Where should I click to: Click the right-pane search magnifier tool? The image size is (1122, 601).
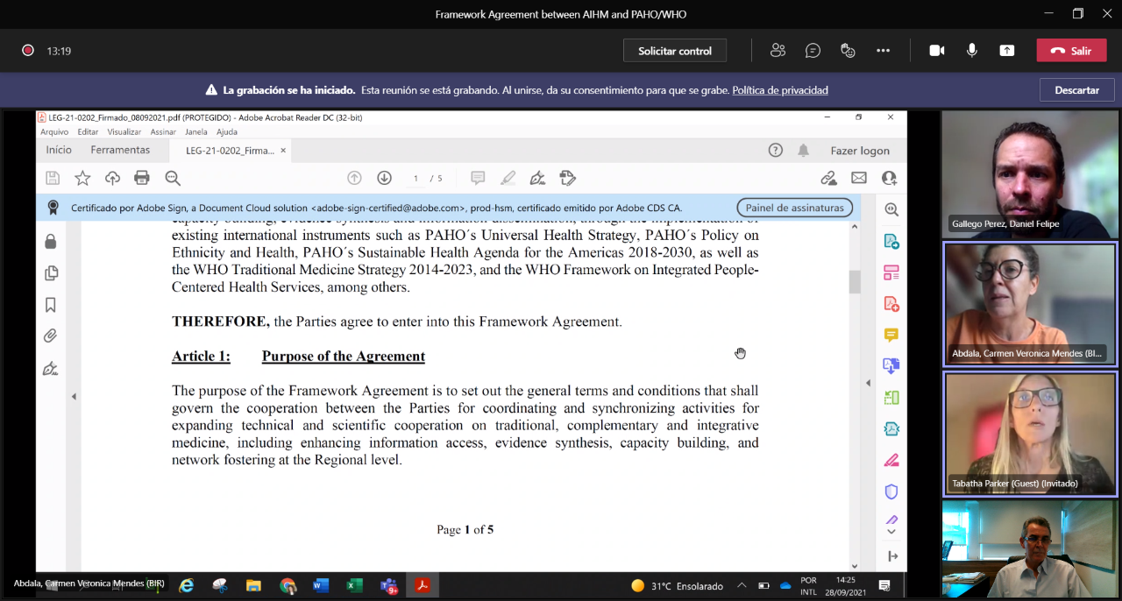(891, 210)
